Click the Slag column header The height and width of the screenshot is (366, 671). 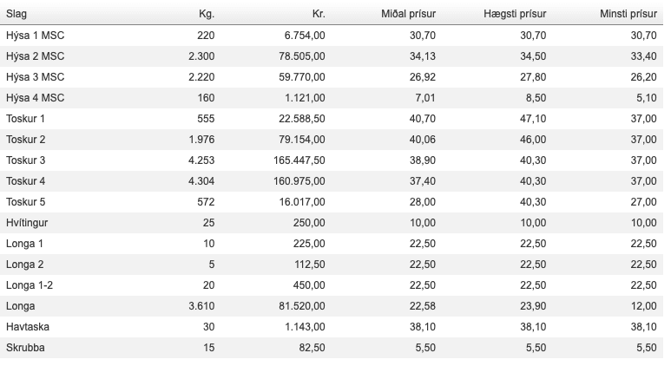pos(16,14)
